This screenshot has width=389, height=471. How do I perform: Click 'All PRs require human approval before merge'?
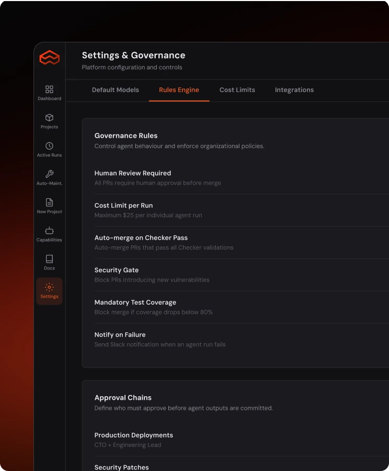coord(158,183)
